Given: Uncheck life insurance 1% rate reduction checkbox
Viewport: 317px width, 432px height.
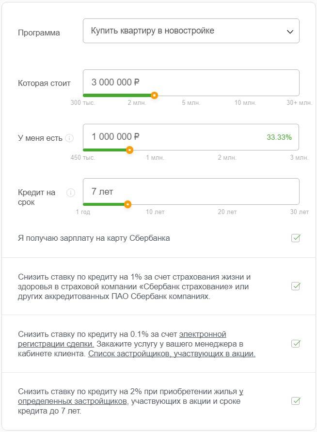Looking at the screenshot, I should coord(296,286).
